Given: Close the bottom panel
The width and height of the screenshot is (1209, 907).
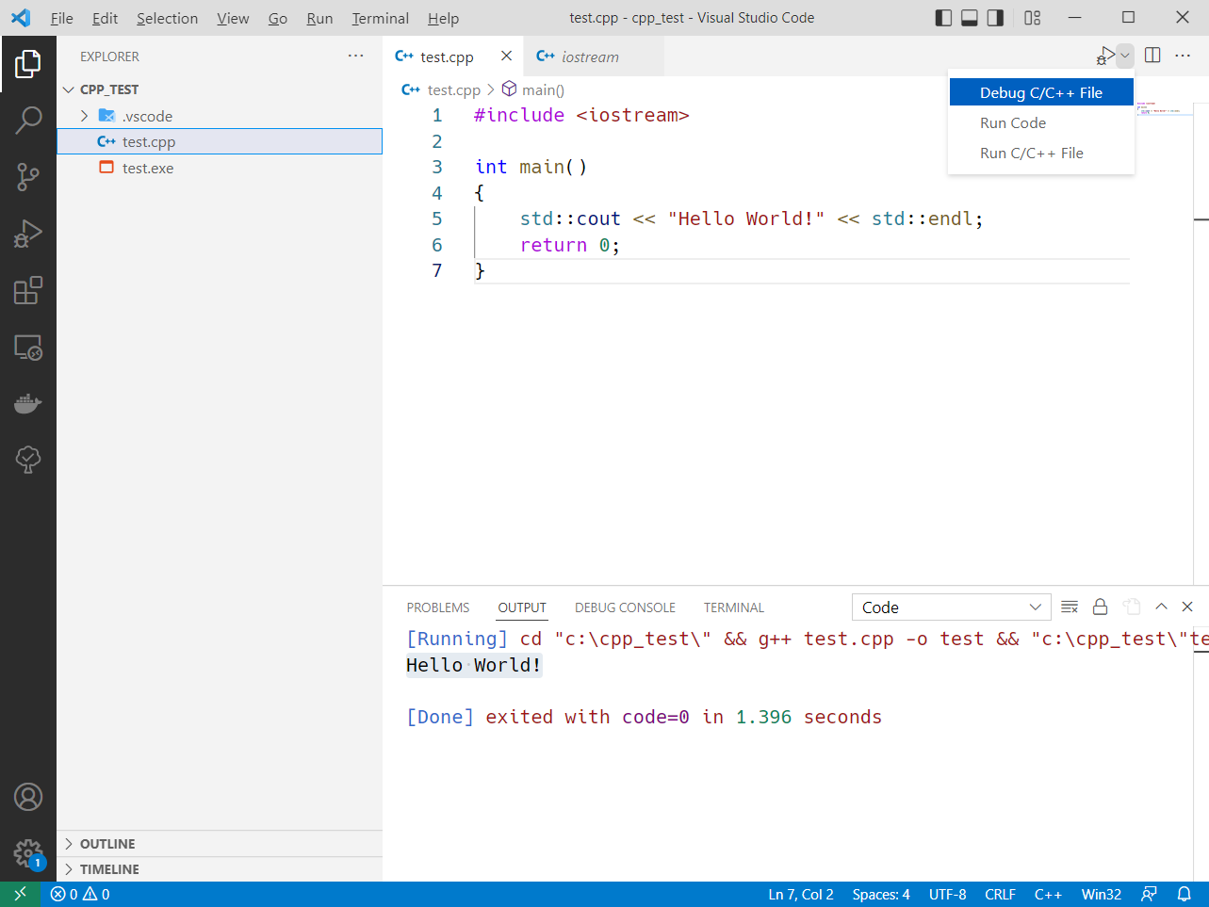Looking at the screenshot, I should (x=1187, y=607).
